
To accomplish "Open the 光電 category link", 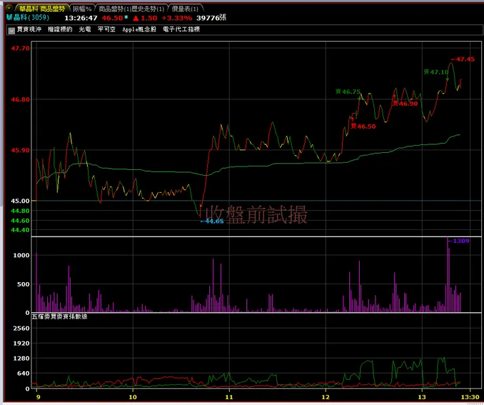I will point(85,29).
